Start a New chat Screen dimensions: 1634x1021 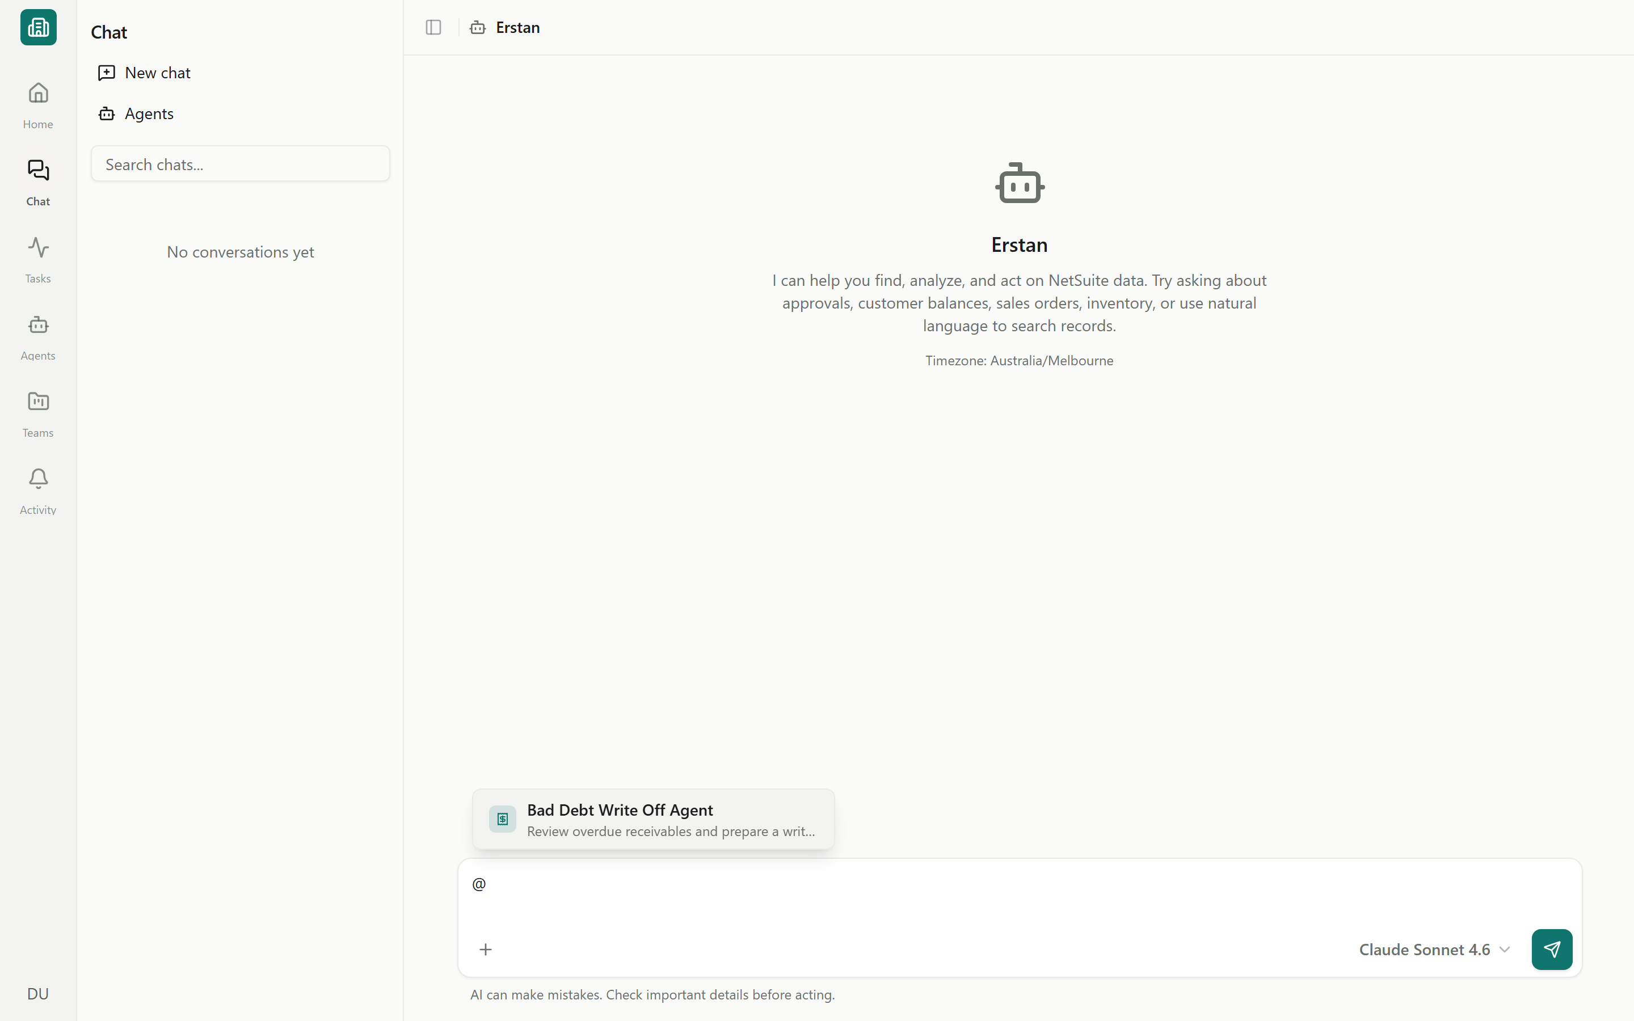tap(241, 73)
